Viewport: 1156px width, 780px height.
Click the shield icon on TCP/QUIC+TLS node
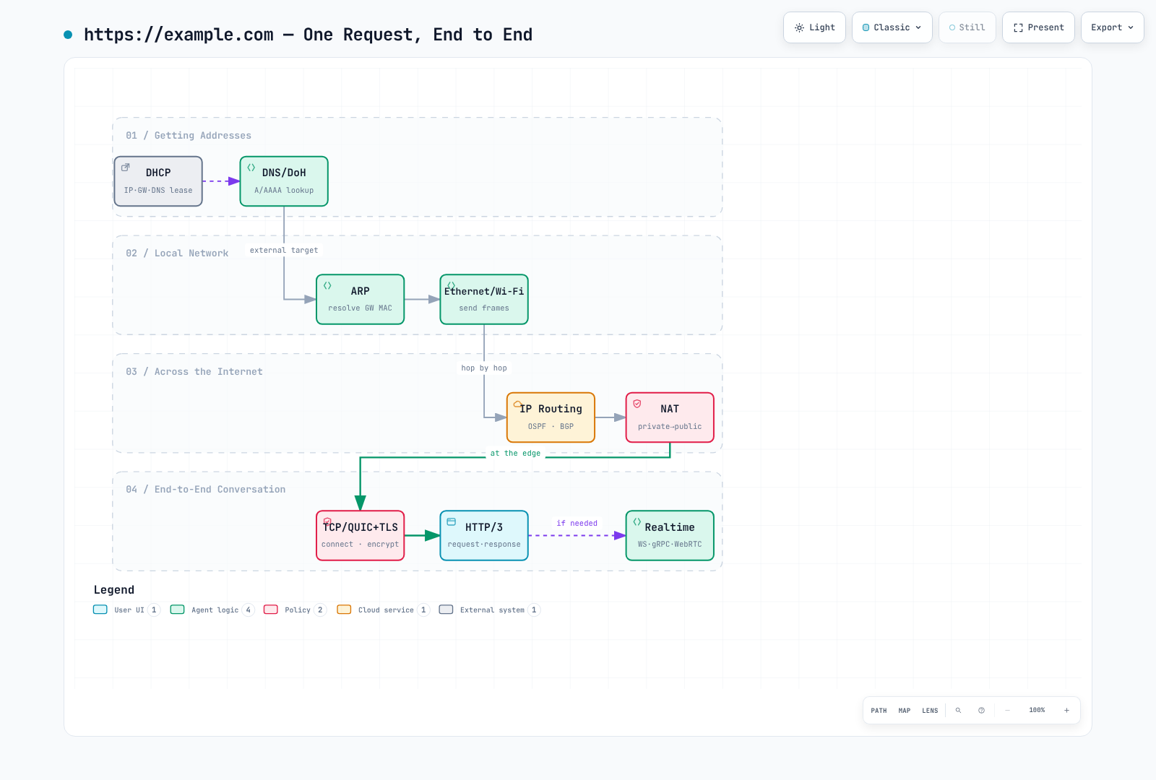tap(327, 521)
